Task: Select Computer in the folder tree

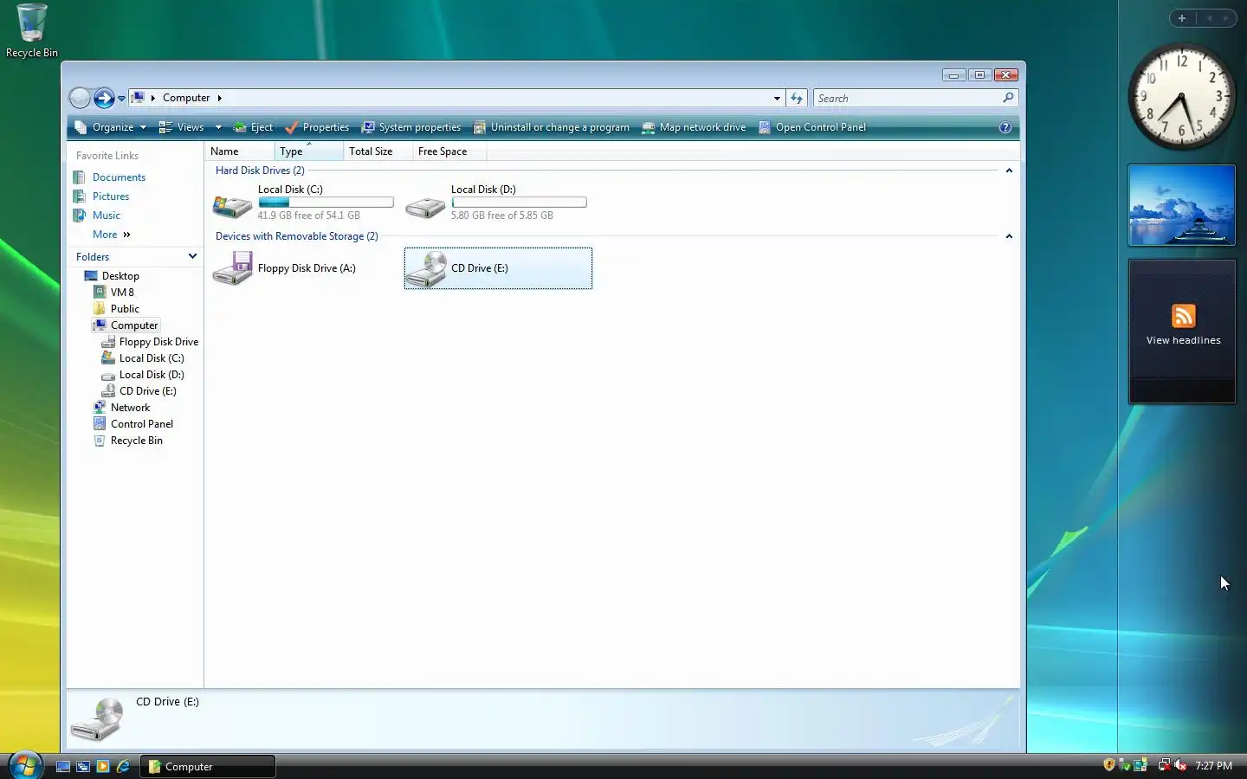Action: point(134,325)
